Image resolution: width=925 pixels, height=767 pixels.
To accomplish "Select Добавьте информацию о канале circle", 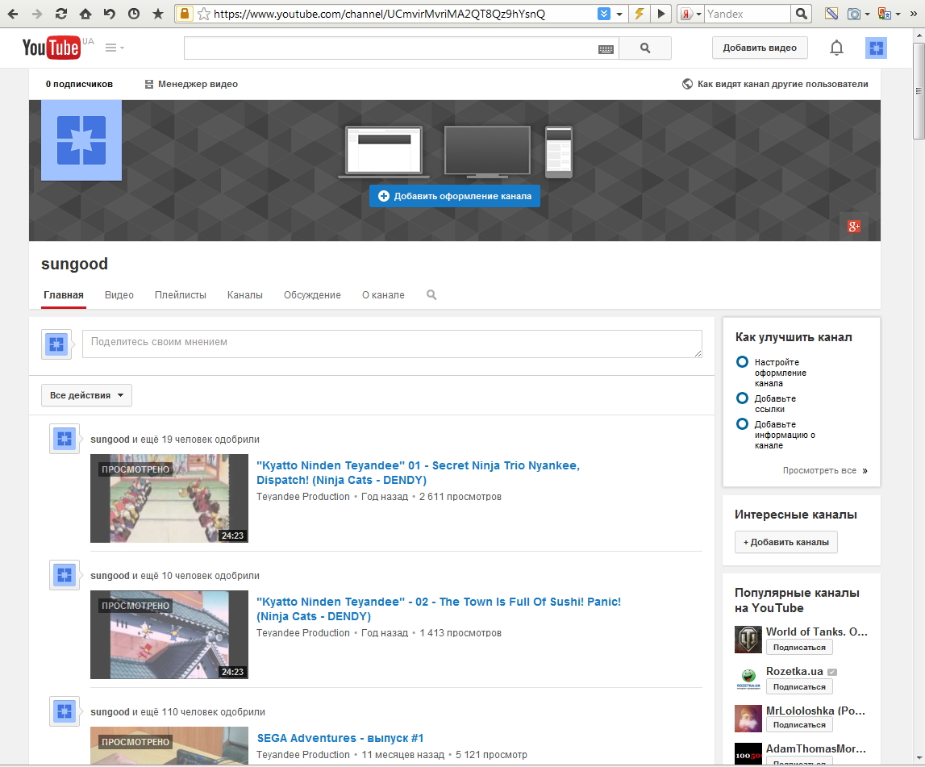I will pyautogui.click(x=742, y=423).
